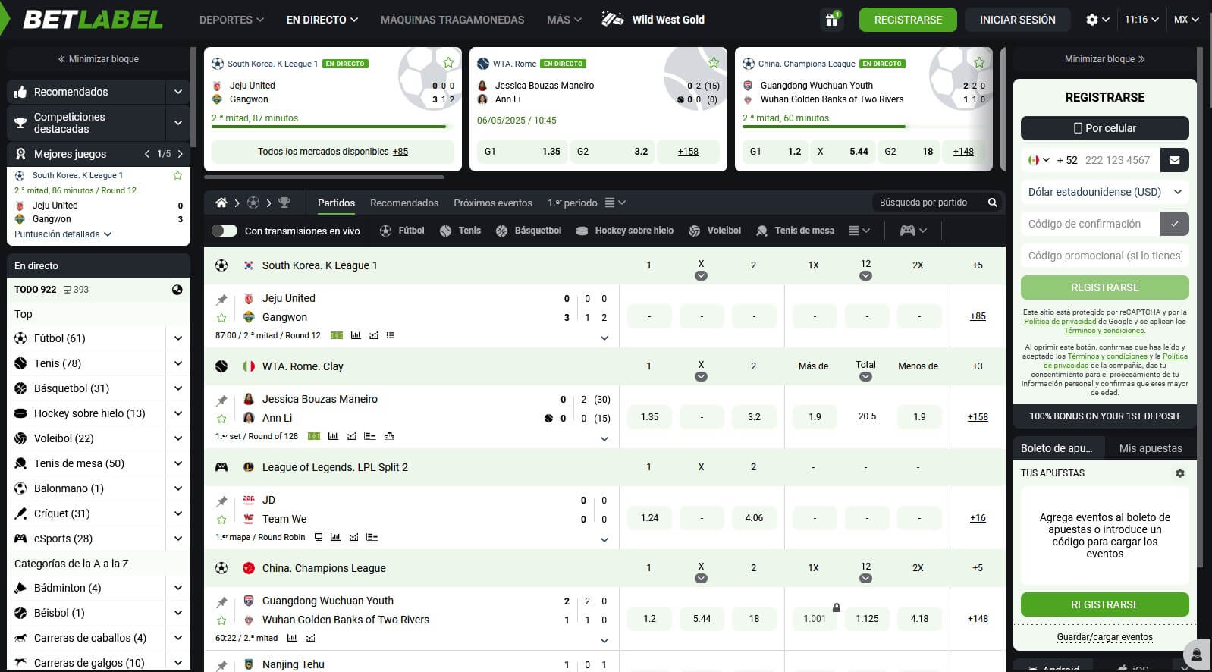Filter by Básquetbol sport
Image resolution: width=1212 pixels, height=672 pixels.
(529, 231)
